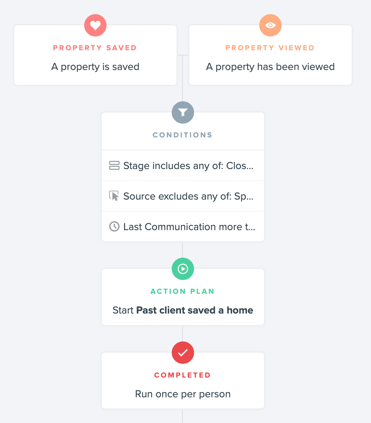Click 'A property is saved' description
The image size is (371, 423).
(95, 67)
